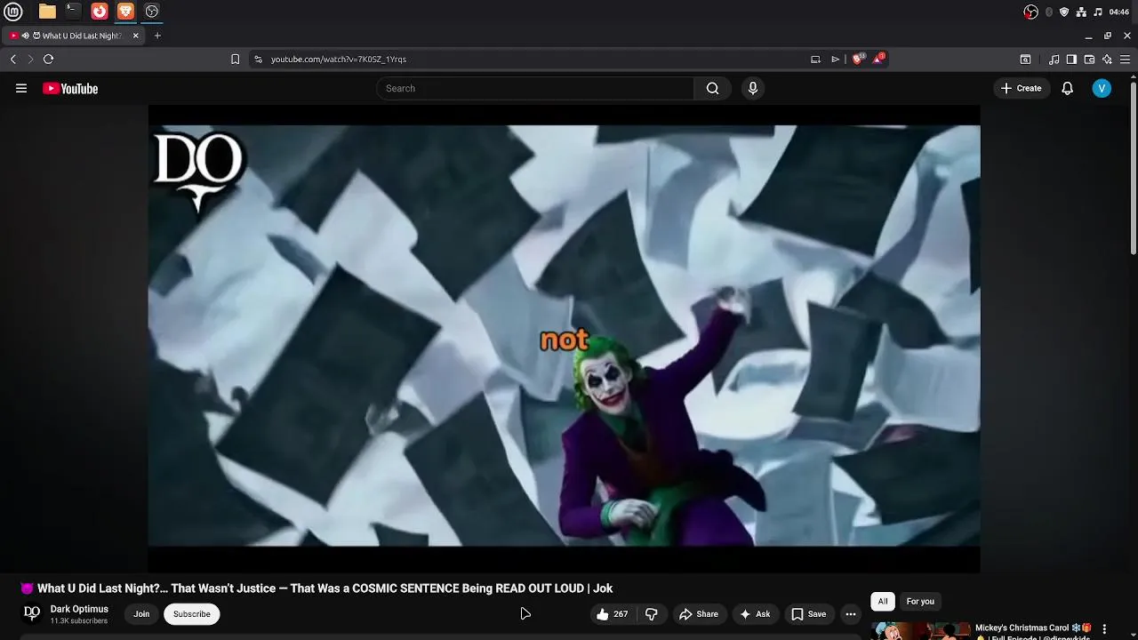Open the notifications bell
The width and height of the screenshot is (1138, 640).
1068,88
